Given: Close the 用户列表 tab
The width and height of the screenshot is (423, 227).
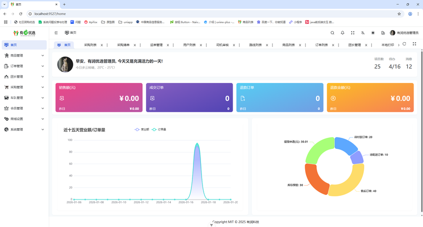Looking at the screenshot, I should click(200, 45).
